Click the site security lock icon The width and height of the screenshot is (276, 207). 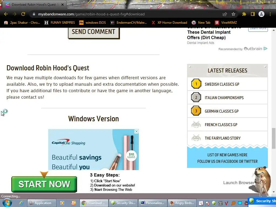(34, 14)
